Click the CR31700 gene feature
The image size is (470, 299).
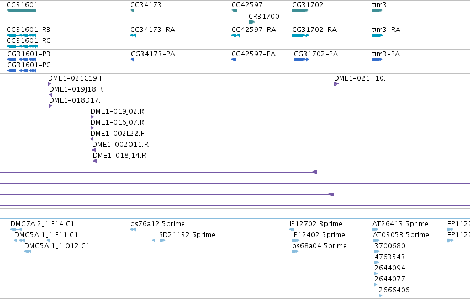click(x=252, y=22)
